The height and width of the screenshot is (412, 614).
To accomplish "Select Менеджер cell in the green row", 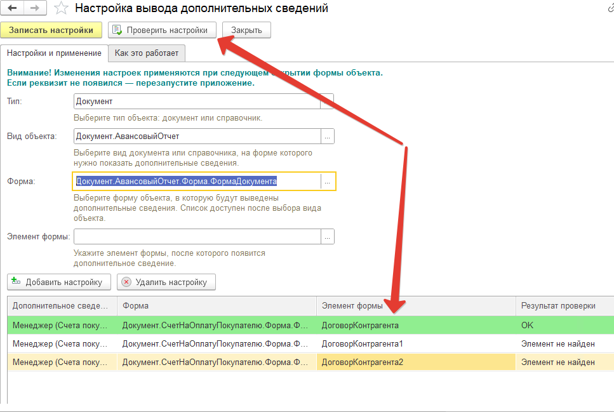I will 62,325.
